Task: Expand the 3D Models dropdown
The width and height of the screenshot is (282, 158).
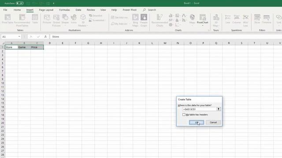Action: pyautogui.click(x=87, y=25)
